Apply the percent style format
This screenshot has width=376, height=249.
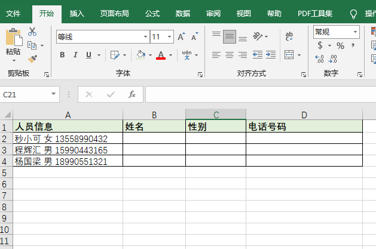pyautogui.click(x=340, y=45)
